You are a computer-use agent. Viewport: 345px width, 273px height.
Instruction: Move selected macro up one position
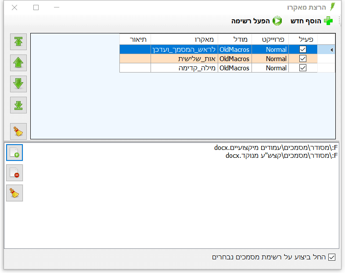point(18,63)
